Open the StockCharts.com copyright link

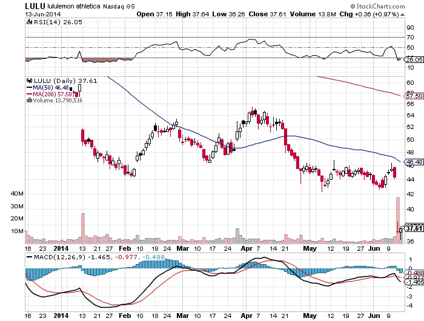[x=377, y=6]
